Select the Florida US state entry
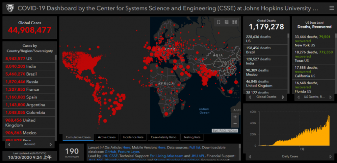 coord(313,87)
